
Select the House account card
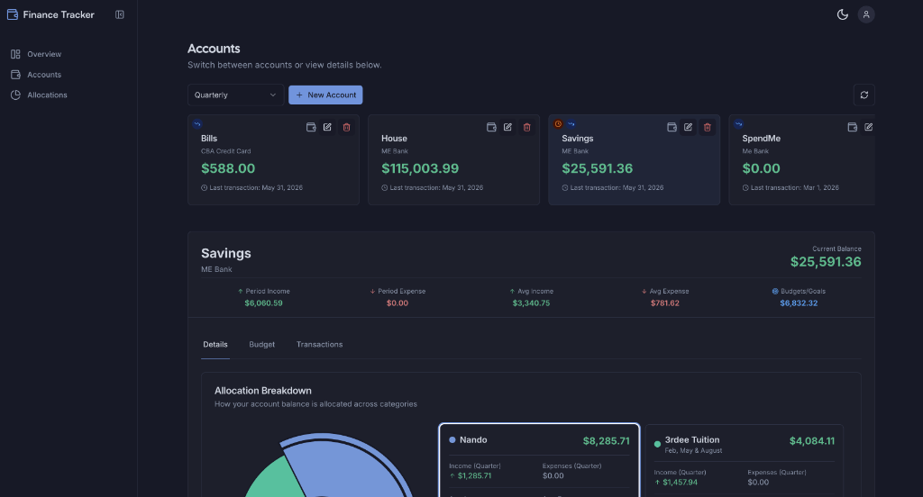pos(453,160)
